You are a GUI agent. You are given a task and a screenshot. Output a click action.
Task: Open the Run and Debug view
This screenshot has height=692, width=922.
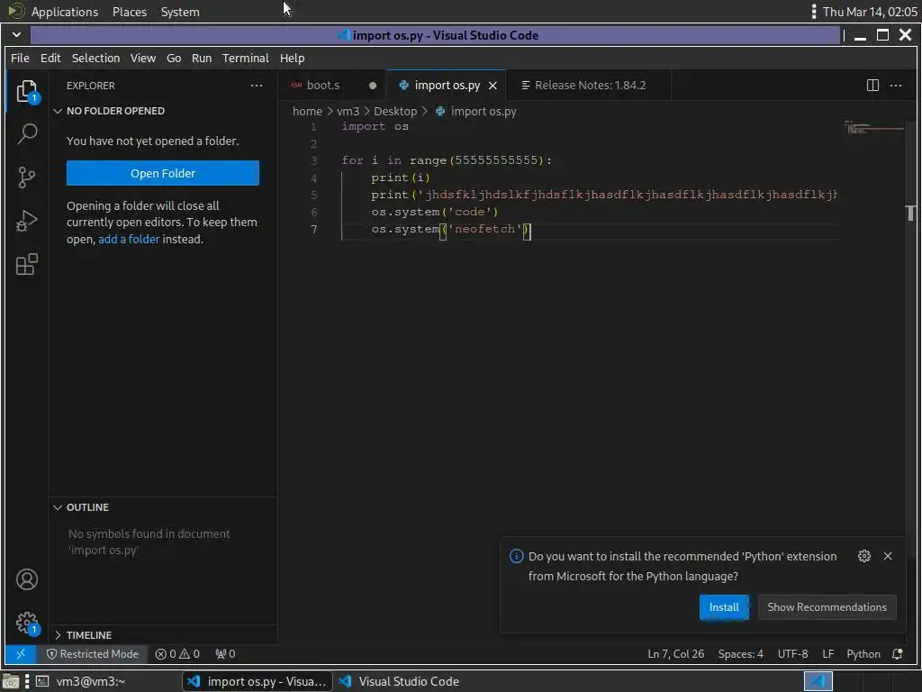pos(26,221)
